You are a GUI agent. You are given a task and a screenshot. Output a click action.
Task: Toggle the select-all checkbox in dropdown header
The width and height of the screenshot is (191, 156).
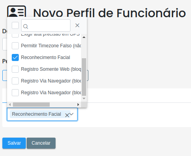click(x=15, y=25)
